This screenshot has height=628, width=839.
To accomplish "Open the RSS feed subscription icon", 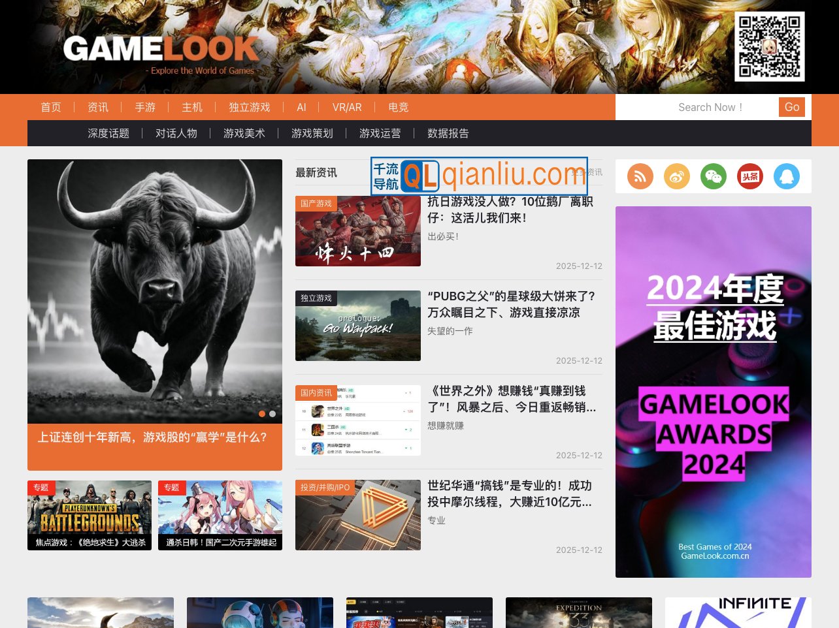I will pyautogui.click(x=640, y=176).
